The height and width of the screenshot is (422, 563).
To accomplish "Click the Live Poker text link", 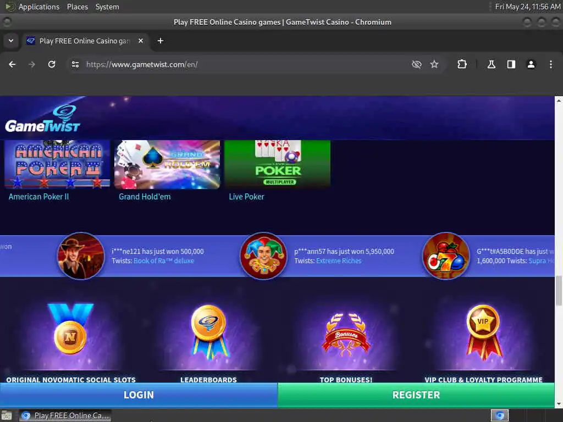I will coord(247,197).
